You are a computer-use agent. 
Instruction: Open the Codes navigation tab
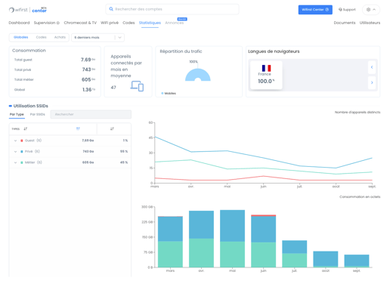pos(128,23)
